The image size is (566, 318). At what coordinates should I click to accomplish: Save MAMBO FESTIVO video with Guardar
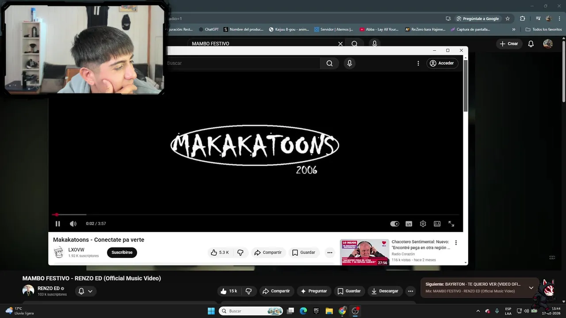tap(349, 291)
